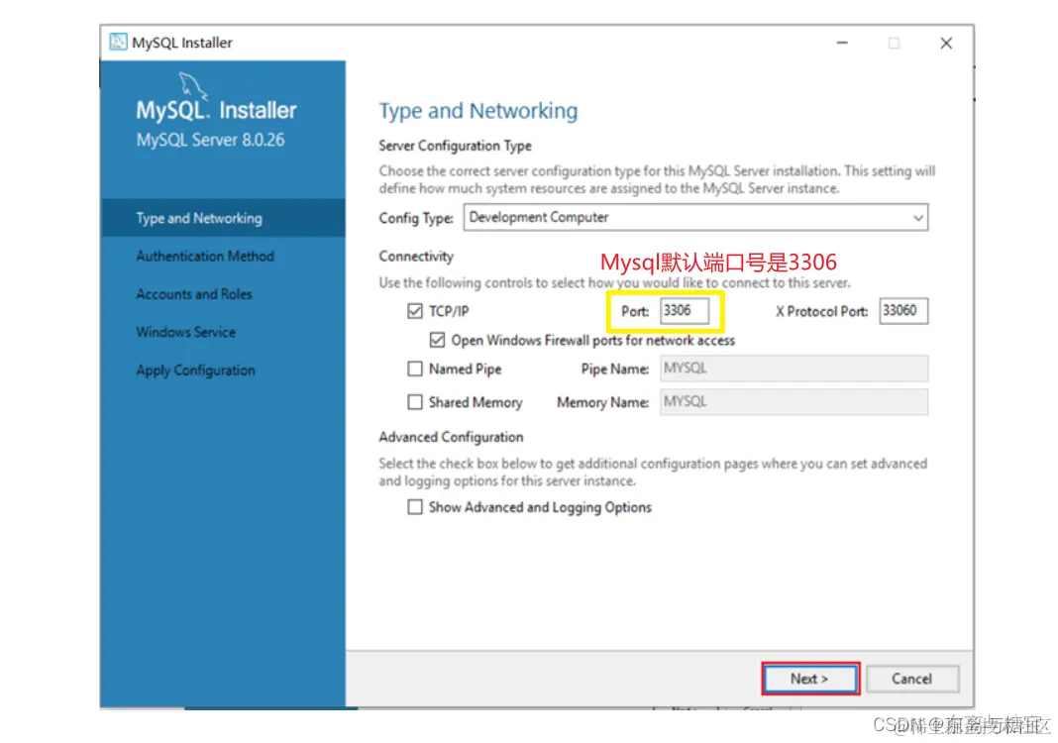
Task: Click MySQL Server 8.0.26 version text
Action: [x=210, y=140]
